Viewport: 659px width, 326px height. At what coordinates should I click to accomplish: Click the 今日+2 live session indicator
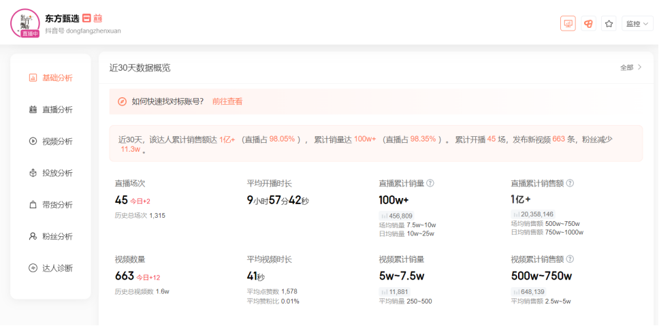pos(140,201)
